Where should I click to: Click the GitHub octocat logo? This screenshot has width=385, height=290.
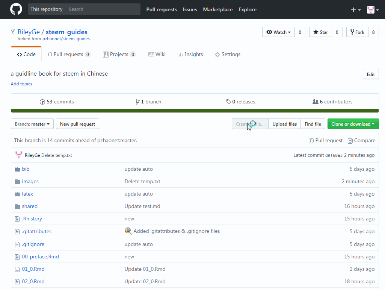tap(16, 9)
